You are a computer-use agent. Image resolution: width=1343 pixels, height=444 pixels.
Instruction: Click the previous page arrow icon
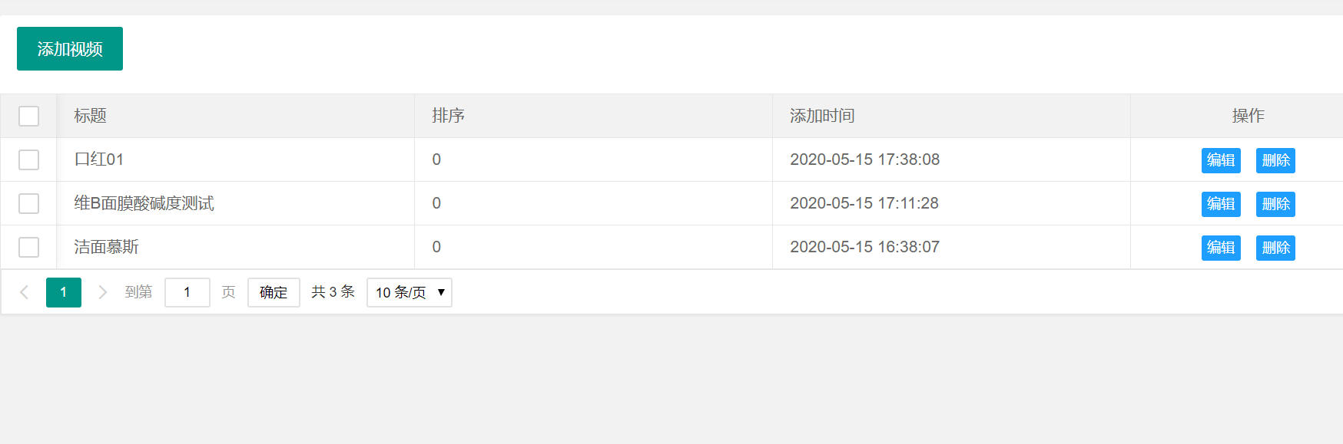coord(25,292)
